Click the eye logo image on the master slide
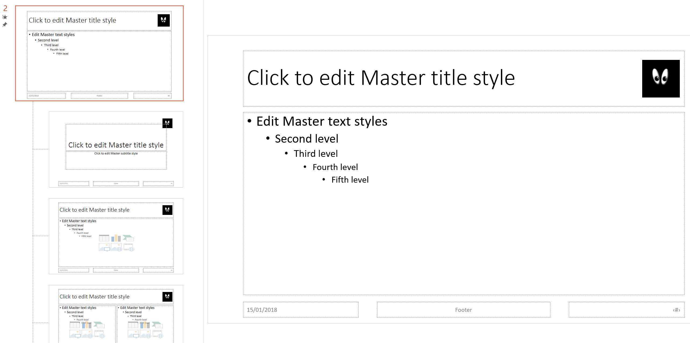The width and height of the screenshot is (690, 343). (x=661, y=78)
